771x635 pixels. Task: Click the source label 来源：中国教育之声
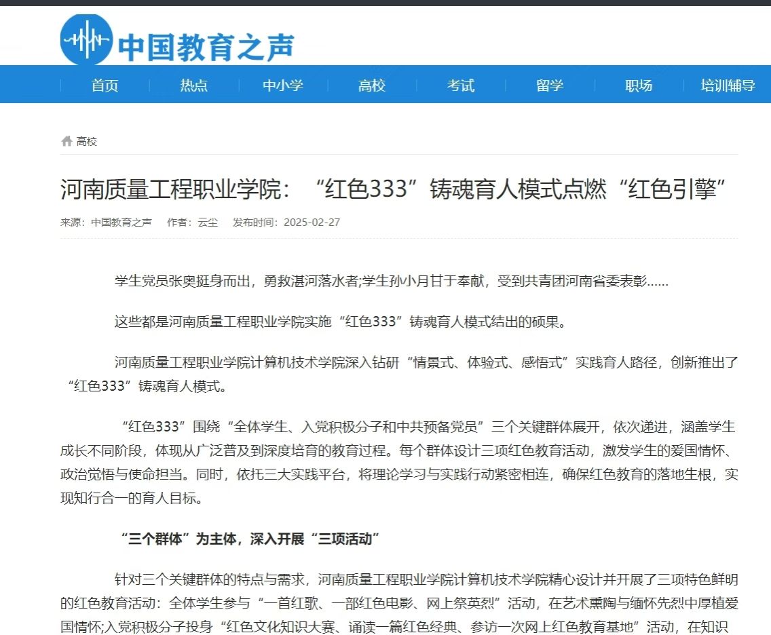point(106,223)
